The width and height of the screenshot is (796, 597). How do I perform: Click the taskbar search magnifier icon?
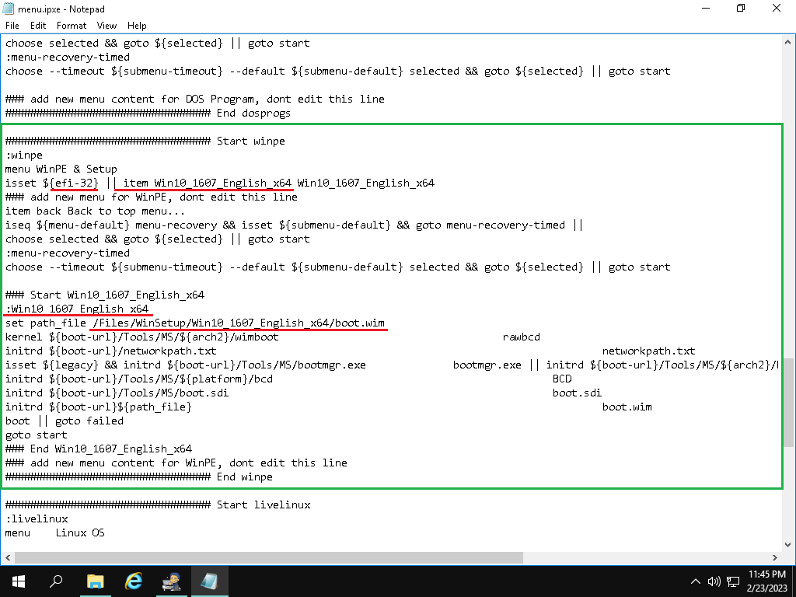56,581
